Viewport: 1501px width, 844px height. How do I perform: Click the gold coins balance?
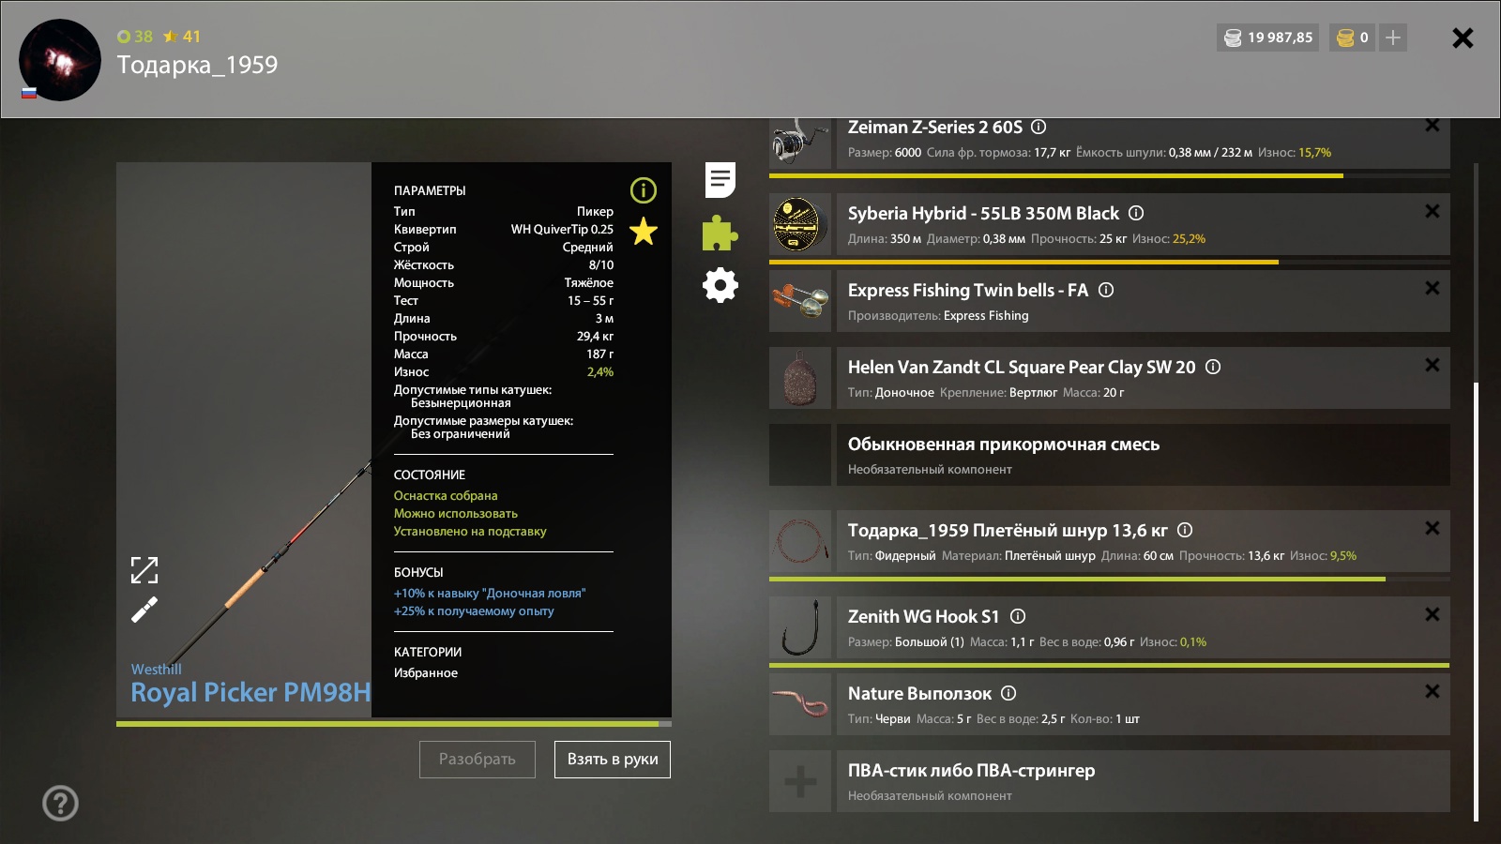(x=1354, y=38)
